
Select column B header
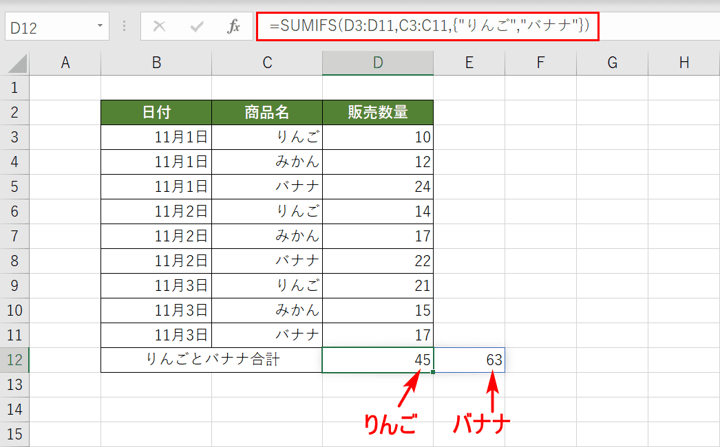pyautogui.click(x=156, y=63)
